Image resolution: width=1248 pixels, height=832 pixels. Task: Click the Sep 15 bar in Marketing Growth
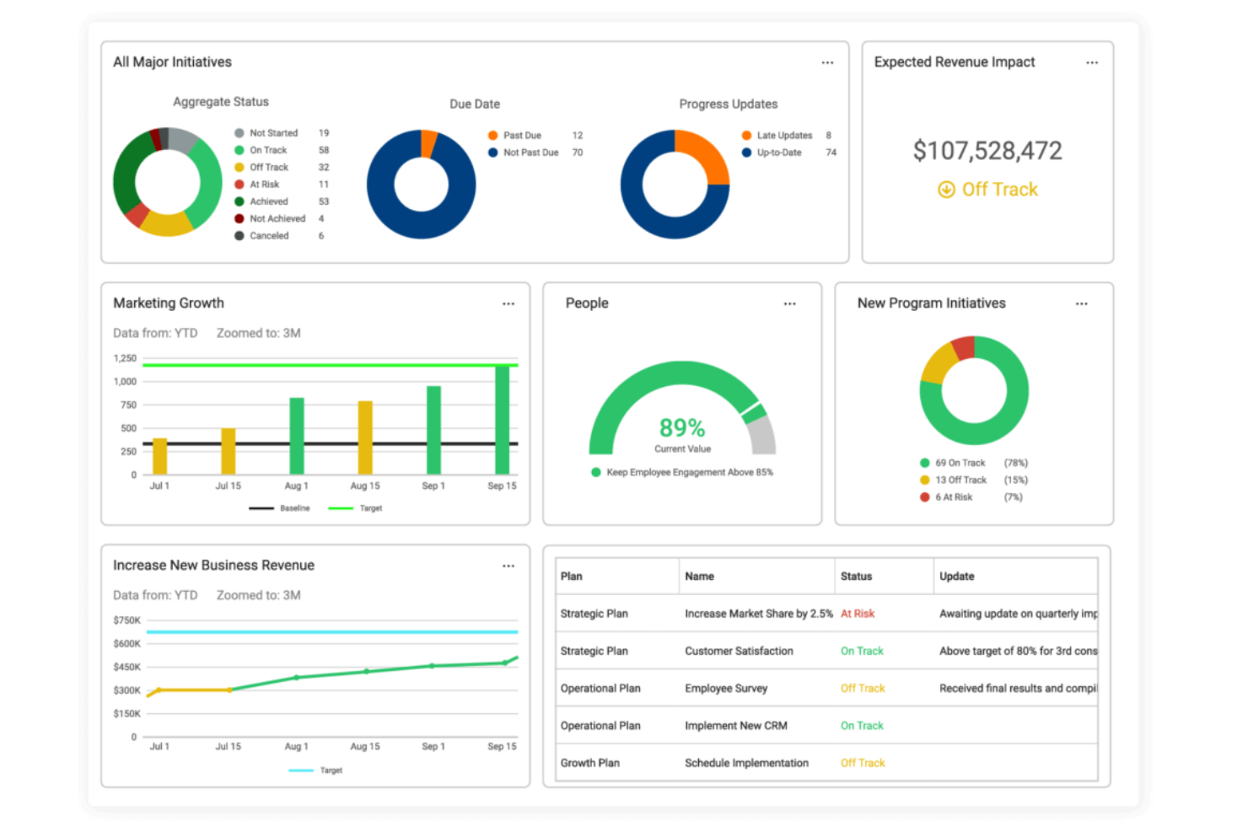point(502,420)
